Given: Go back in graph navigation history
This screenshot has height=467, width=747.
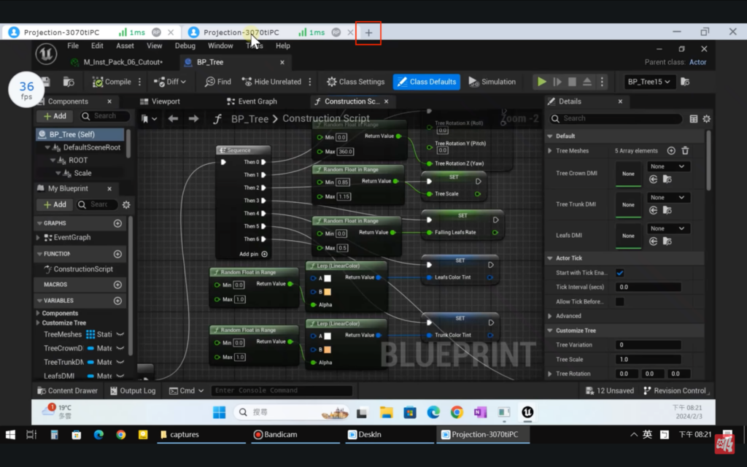Looking at the screenshot, I should click(173, 119).
